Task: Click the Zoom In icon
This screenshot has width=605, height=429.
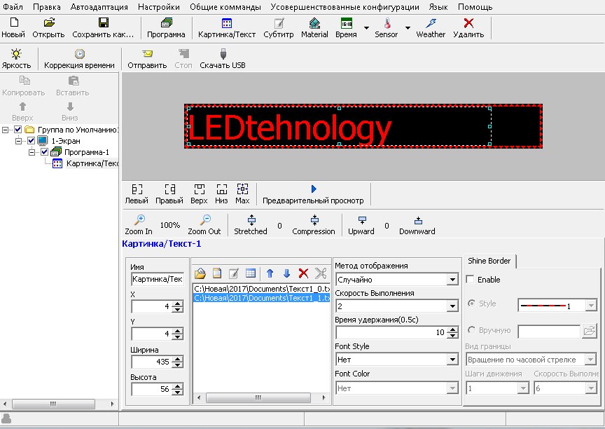Action: [x=139, y=220]
